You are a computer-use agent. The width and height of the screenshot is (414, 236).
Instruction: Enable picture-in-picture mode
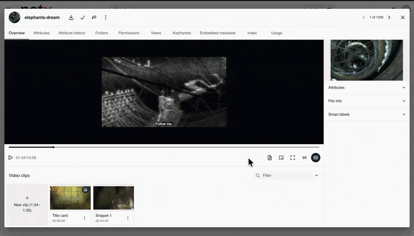coord(281,158)
